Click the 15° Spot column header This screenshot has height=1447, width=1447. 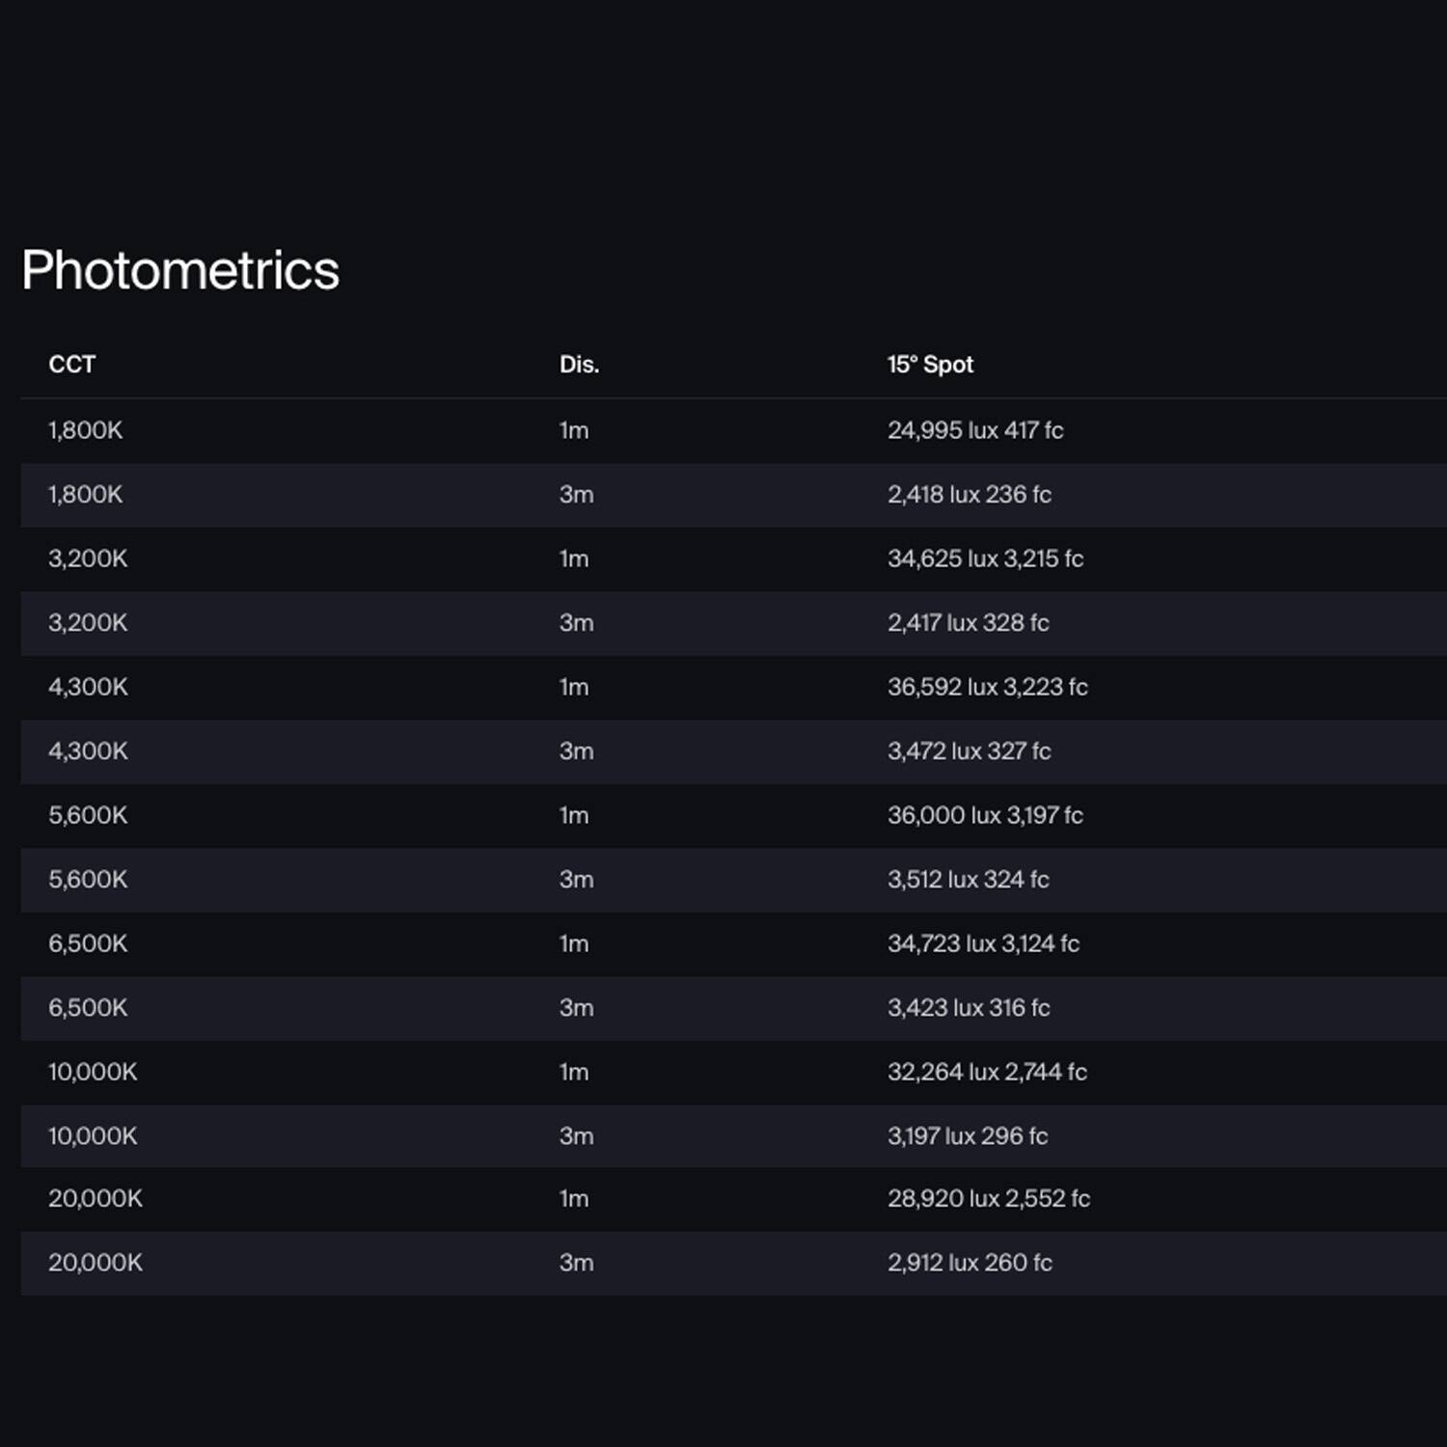point(929,365)
